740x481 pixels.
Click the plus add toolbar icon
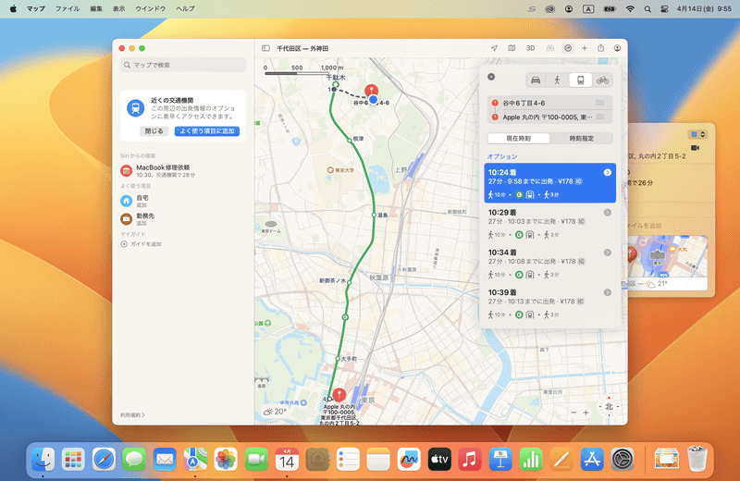[585, 48]
